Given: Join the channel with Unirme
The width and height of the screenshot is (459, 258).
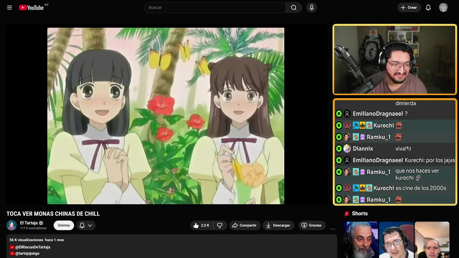Looking at the screenshot, I should tap(64, 225).
